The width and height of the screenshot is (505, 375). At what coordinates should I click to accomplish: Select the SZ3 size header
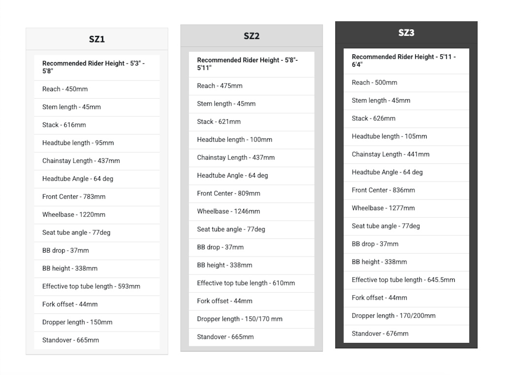pos(406,33)
